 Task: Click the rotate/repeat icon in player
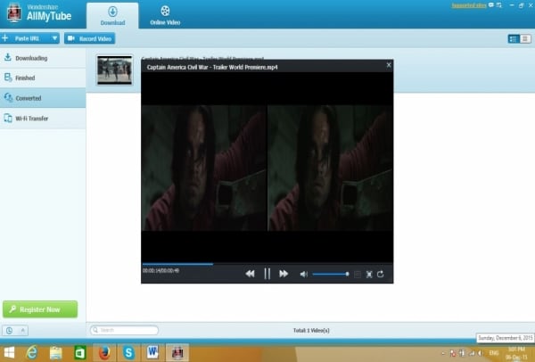coord(380,274)
